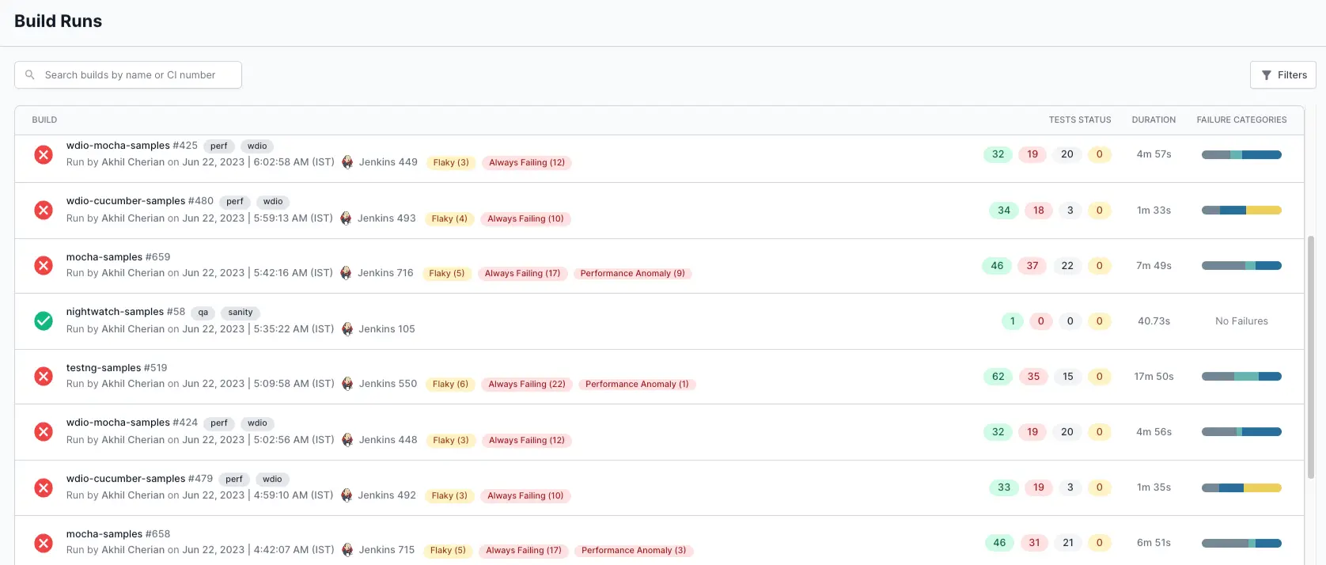Click the failed status icon for mocha-samples #659
Screen dimensions: 1326x565
point(44,265)
